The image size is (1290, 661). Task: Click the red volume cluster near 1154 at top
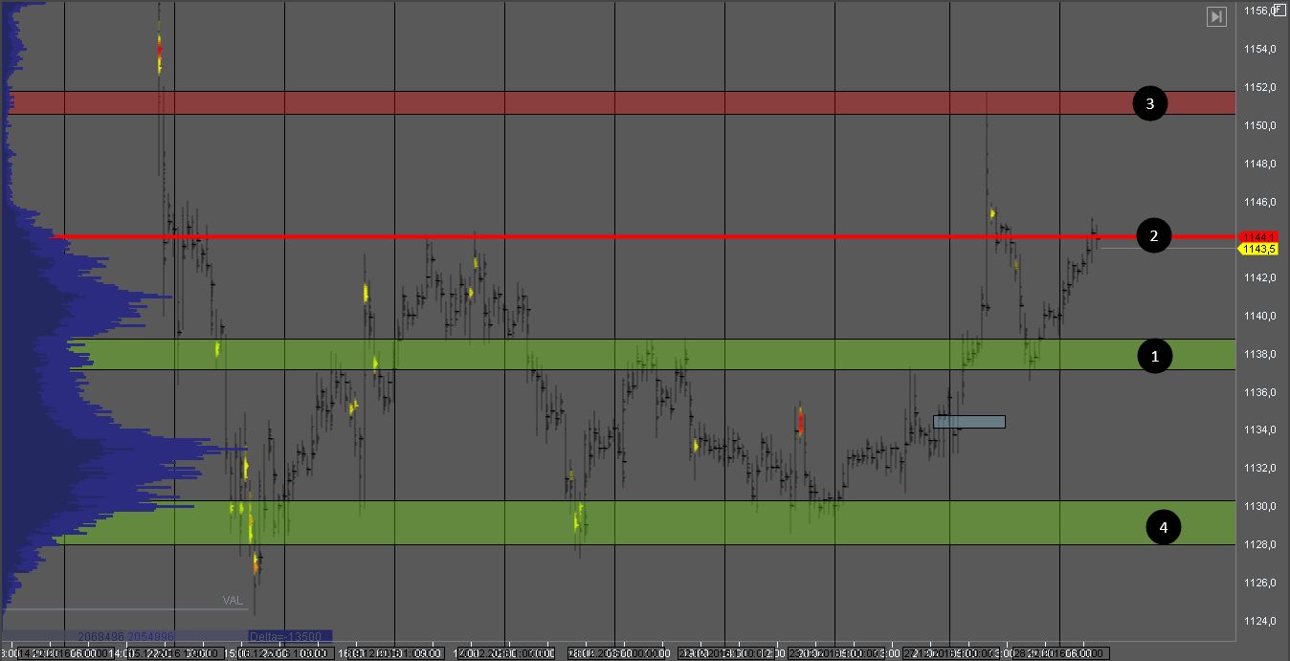159,48
